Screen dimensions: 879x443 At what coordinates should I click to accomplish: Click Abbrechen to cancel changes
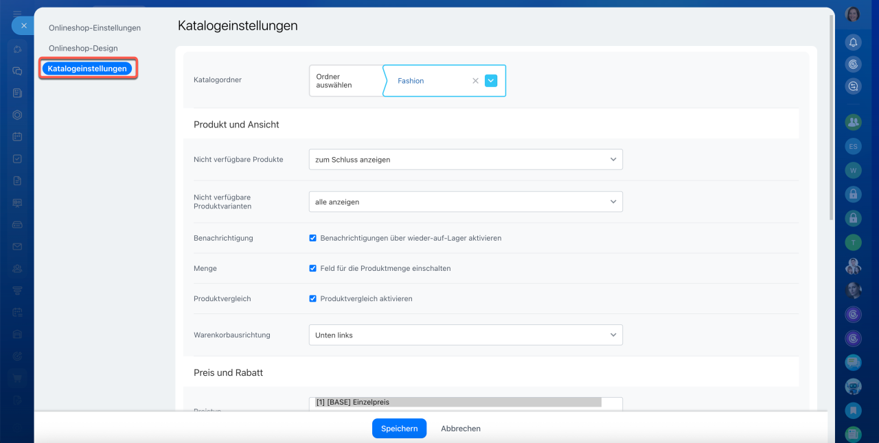(460, 429)
